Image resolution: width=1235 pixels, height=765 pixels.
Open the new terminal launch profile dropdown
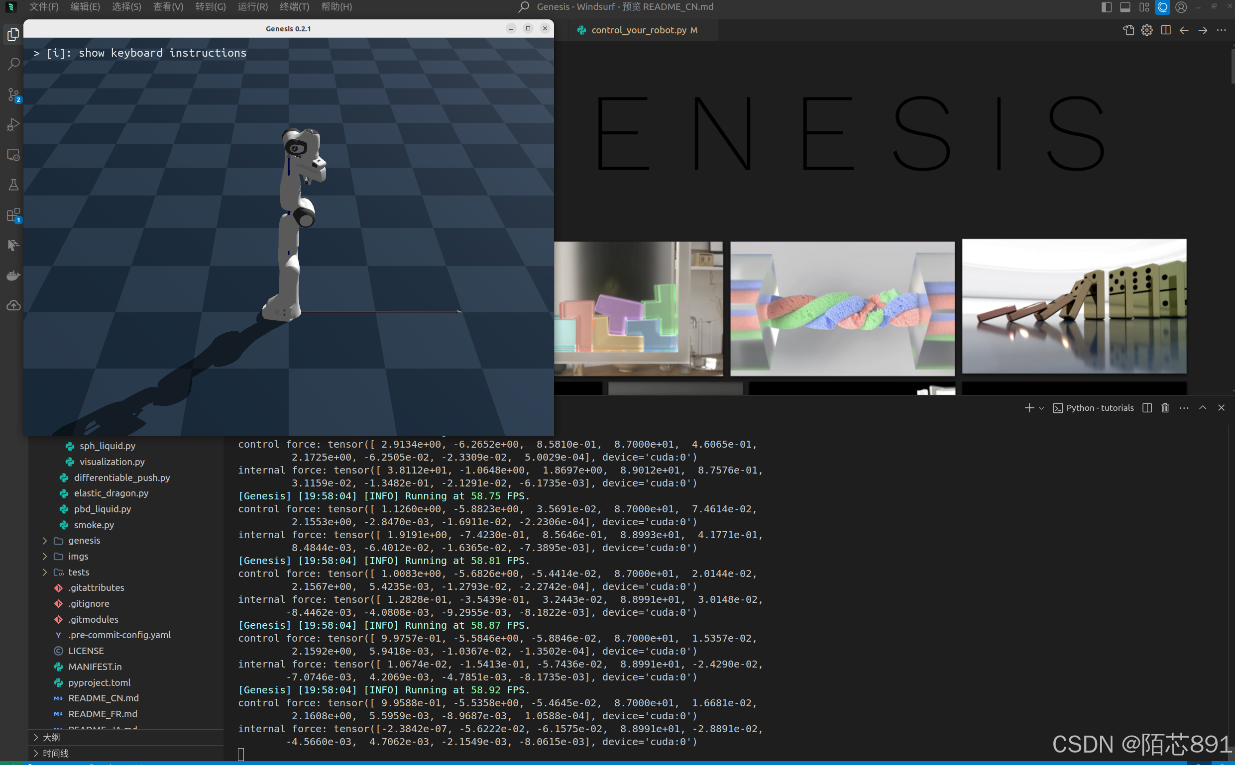pos(1041,408)
